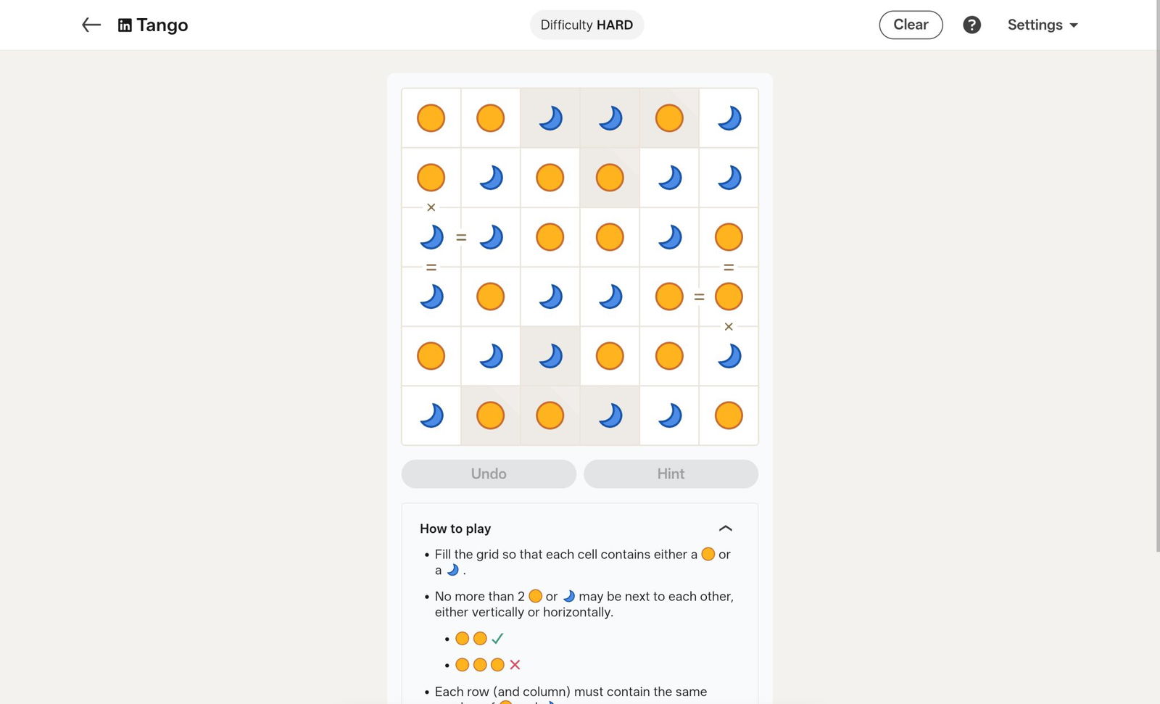Open the help question mark icon
Screen dimensions: 1160x704
[x=971, y=25]
